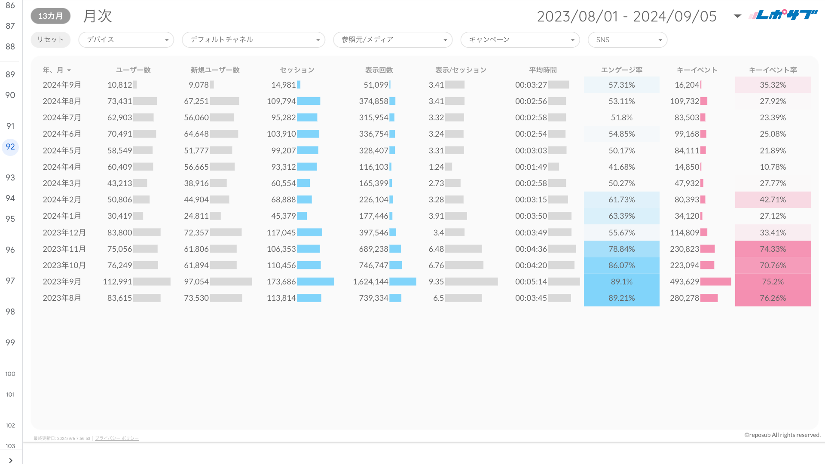The image size is (825, 464).
Task: Sort by エンゲージ率 column header
Action: tap(621, 70)
